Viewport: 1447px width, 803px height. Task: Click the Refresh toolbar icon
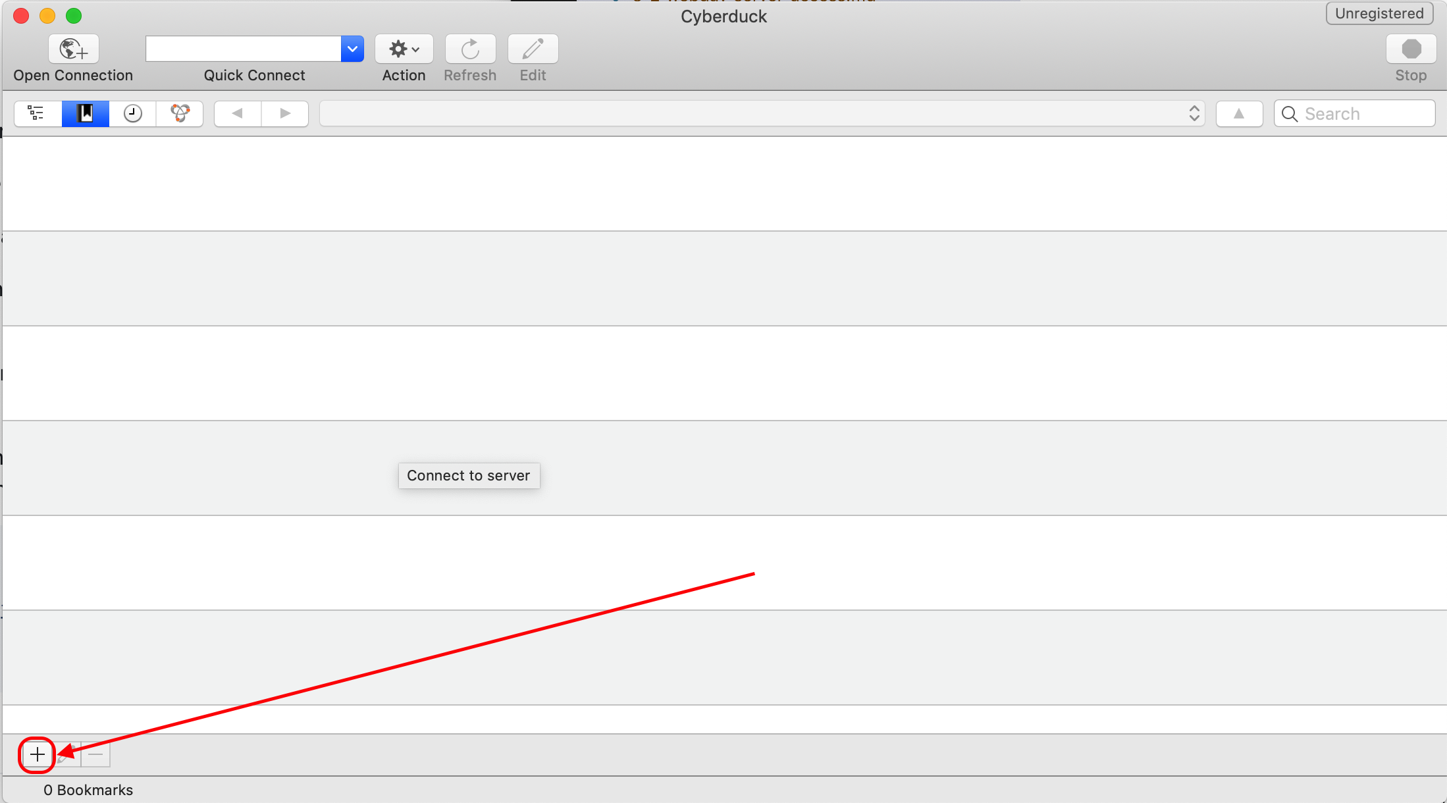[470, 49]
